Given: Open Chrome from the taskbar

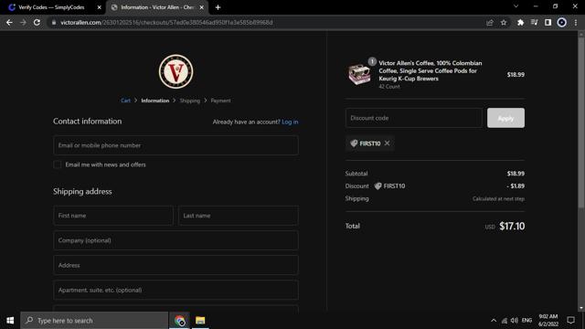Looking at the screenshot, I should click(180, 321).
